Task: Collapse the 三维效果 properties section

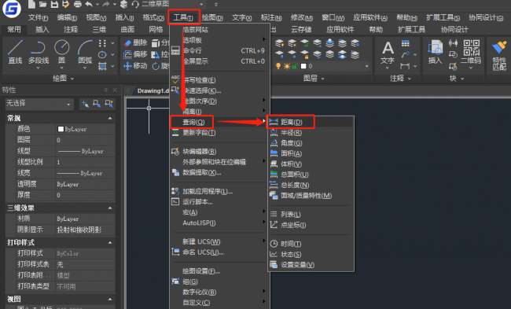Action: pos(110,208)
